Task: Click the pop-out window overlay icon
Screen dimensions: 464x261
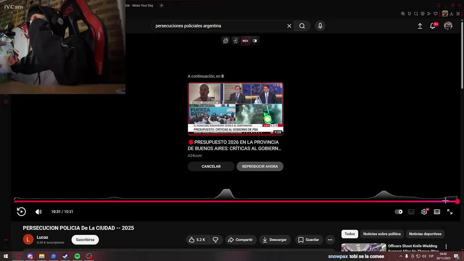Action: (225, 41)
